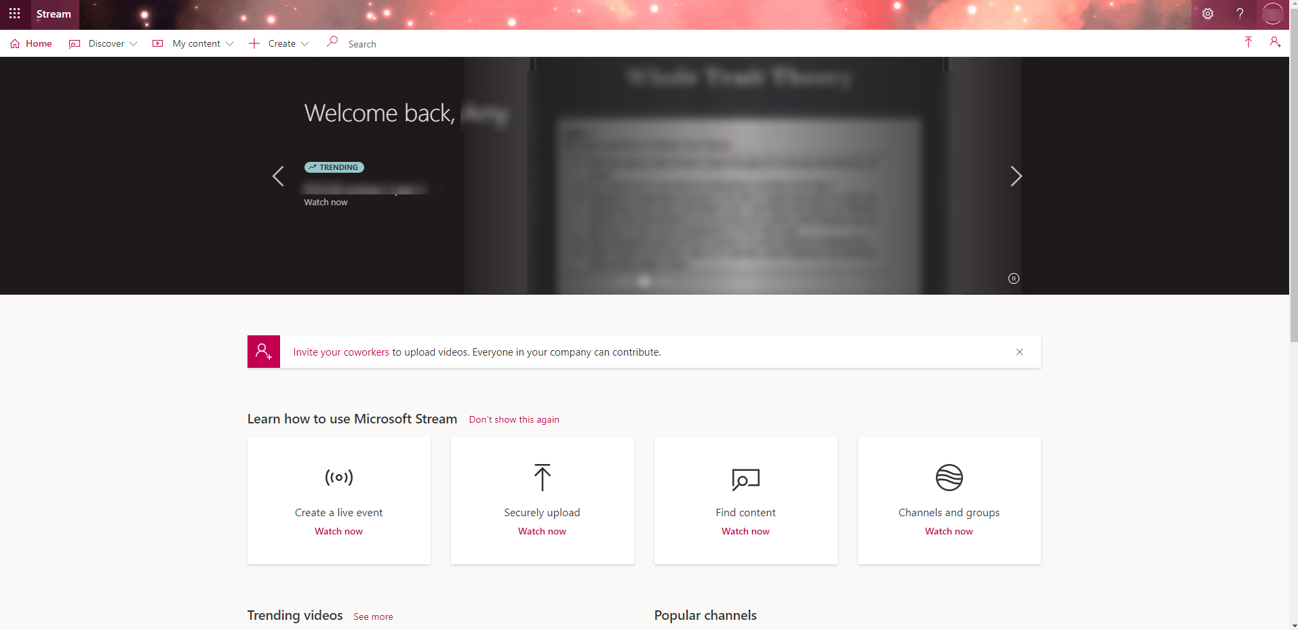Click the blurred spotlight video thumbnail
1298x630 pixels.
(741, 175)
